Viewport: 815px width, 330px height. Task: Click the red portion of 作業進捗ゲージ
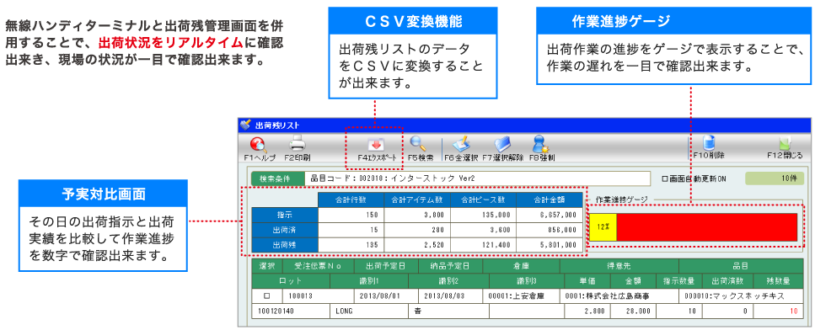(x=707, y=227)
